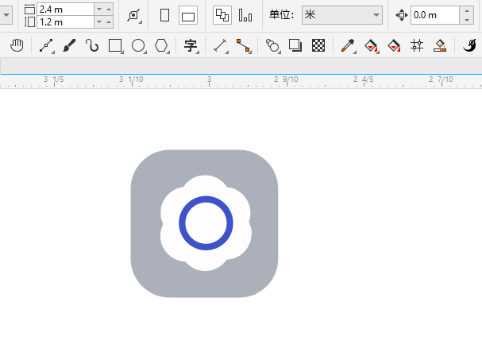Decrease the page width value
This screenshot has height=356, width=482.
[x=99, y=10]
